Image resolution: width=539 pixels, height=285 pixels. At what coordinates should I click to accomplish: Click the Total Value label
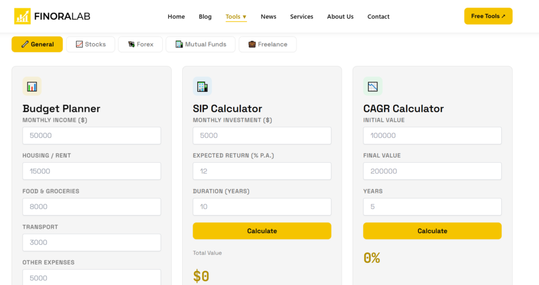click(x=207, y=253)
